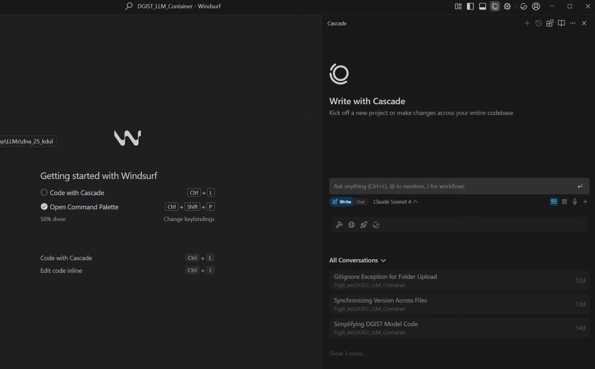The image size is (595, 369).
Task: Open the book icon in Cascade header
Action: click(x=561, y=23)
